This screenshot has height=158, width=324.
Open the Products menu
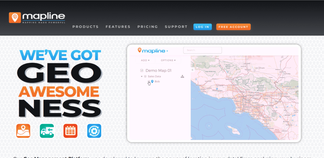[x=85, y=27]
